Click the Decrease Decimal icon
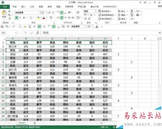Image resolution: width=162 pixels, height=129 pixels. click(89, 19)
